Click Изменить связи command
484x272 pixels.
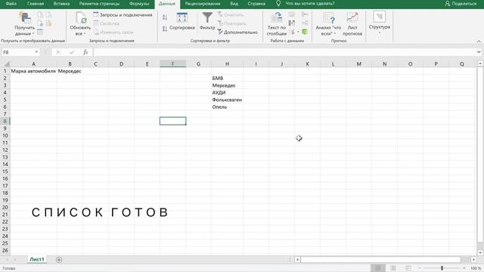[x=113, y=32]
